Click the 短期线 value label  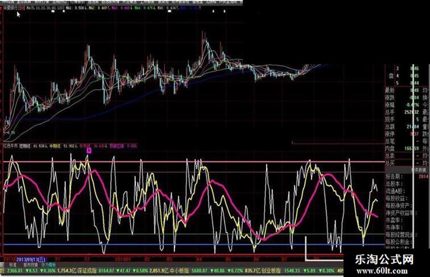pos(33,146)
